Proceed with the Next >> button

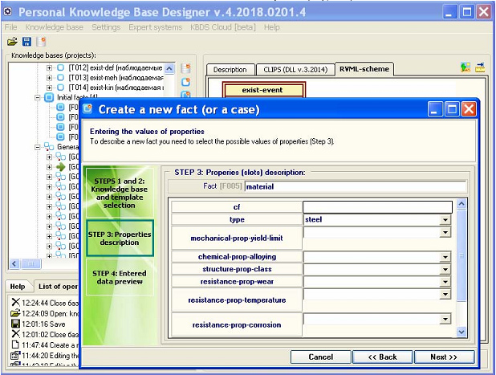tap(444, 357)
